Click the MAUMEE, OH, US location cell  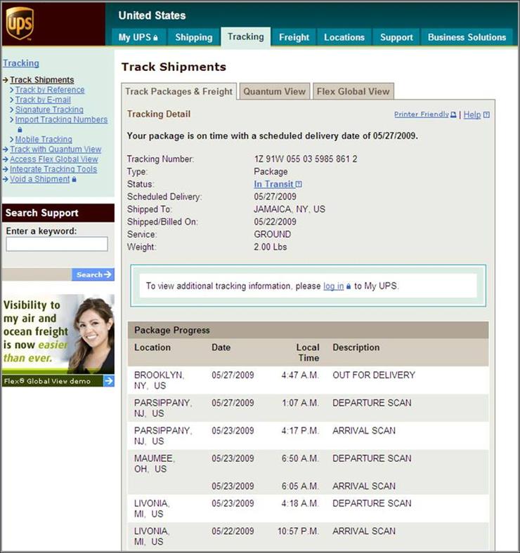pyautogui.click(x=155, y=463)
